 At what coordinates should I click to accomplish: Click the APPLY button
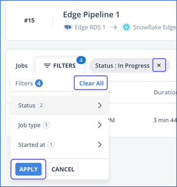(29, 169)
